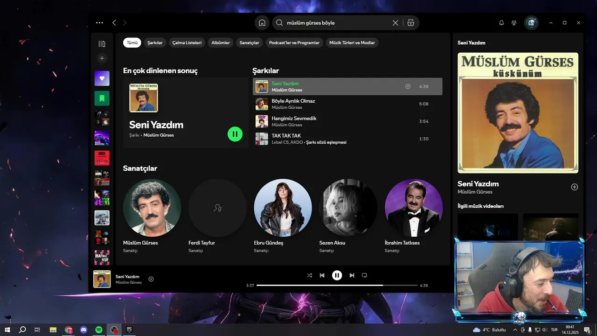This screenshot has width=597, height=336.
Task: Skip to the next track
Action: coord(352,275)
